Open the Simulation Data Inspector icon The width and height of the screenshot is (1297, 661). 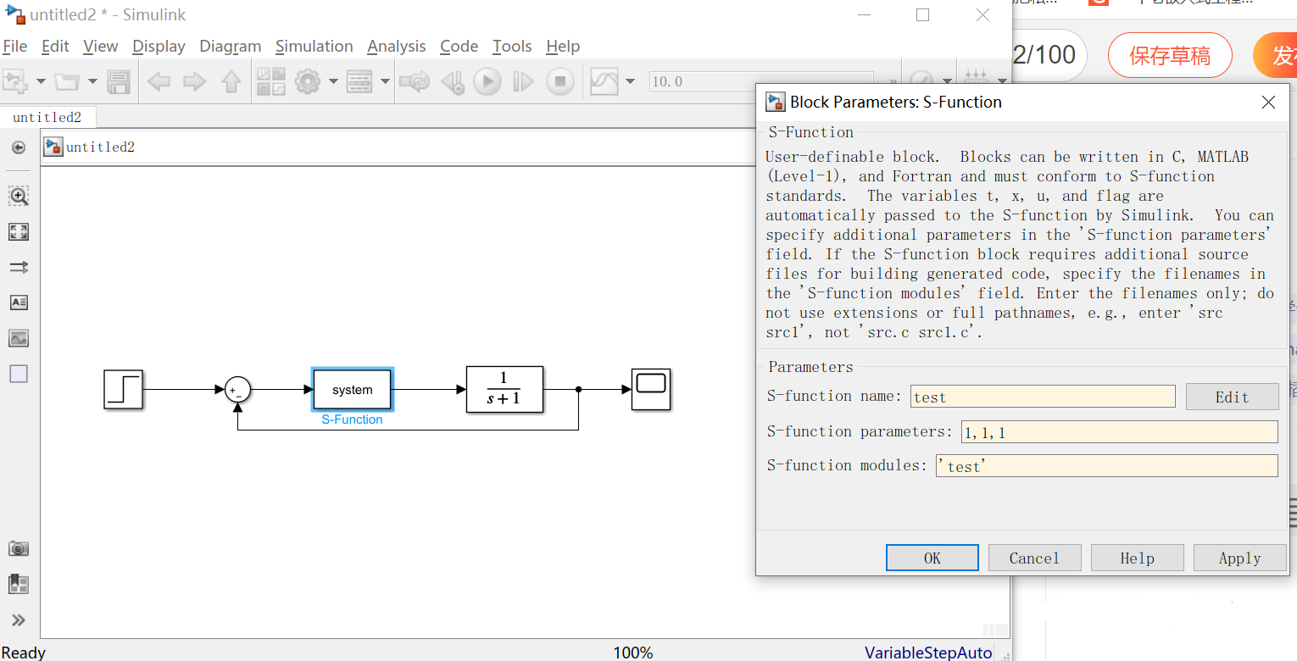(x=604, y=82)
